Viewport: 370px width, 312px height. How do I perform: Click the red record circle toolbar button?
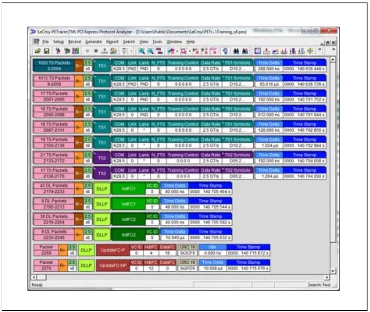tap(87, 51)
